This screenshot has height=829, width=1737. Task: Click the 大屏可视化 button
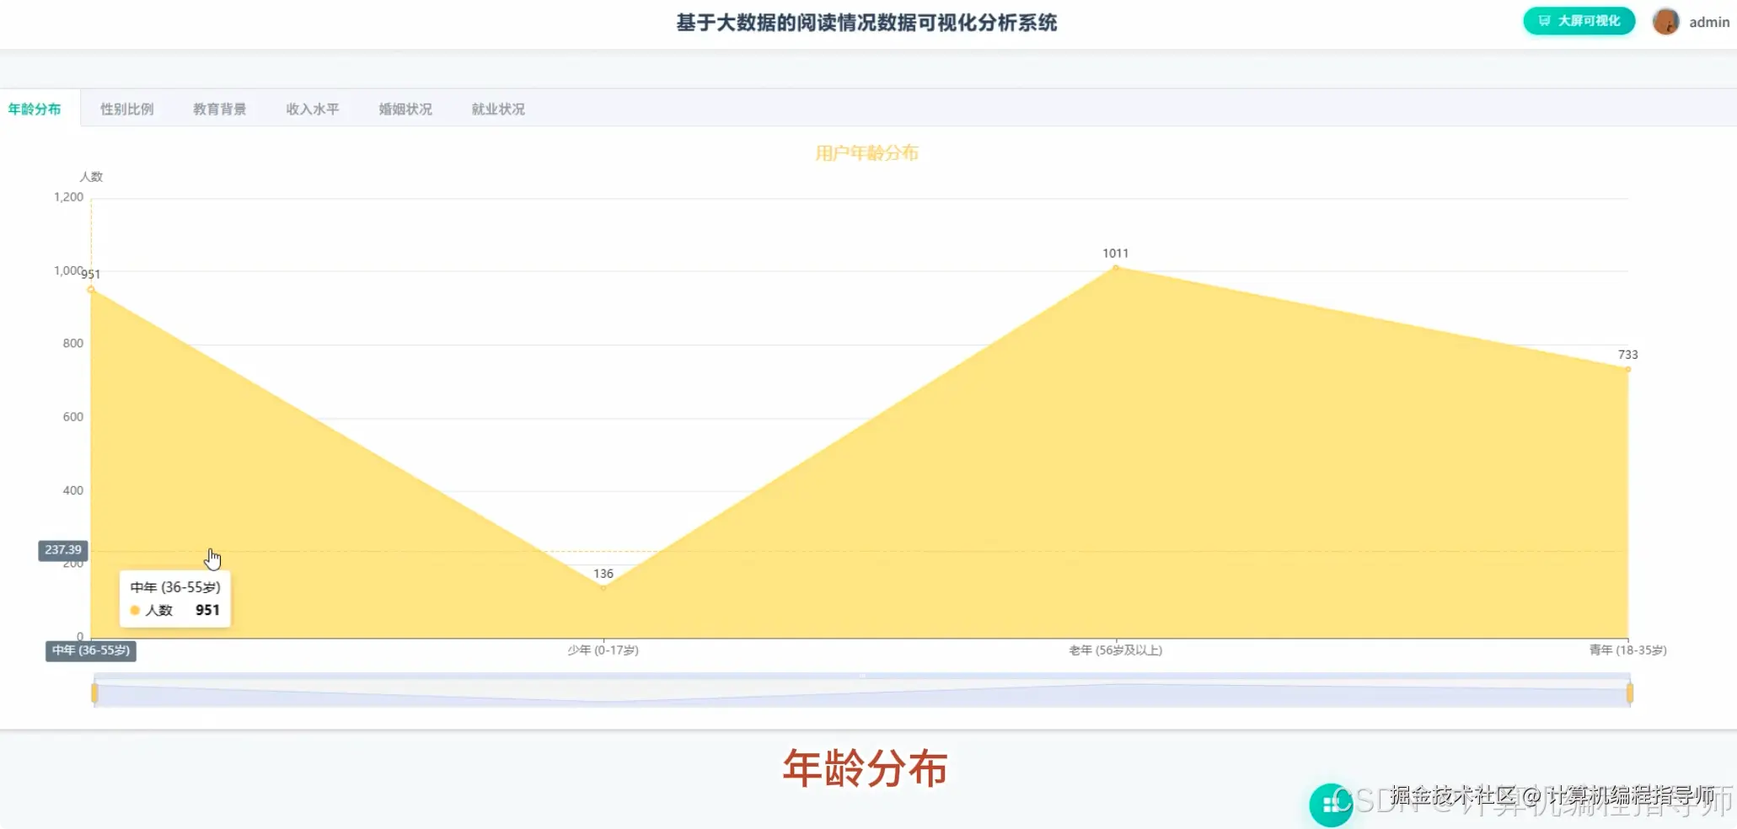point(1578,20)
